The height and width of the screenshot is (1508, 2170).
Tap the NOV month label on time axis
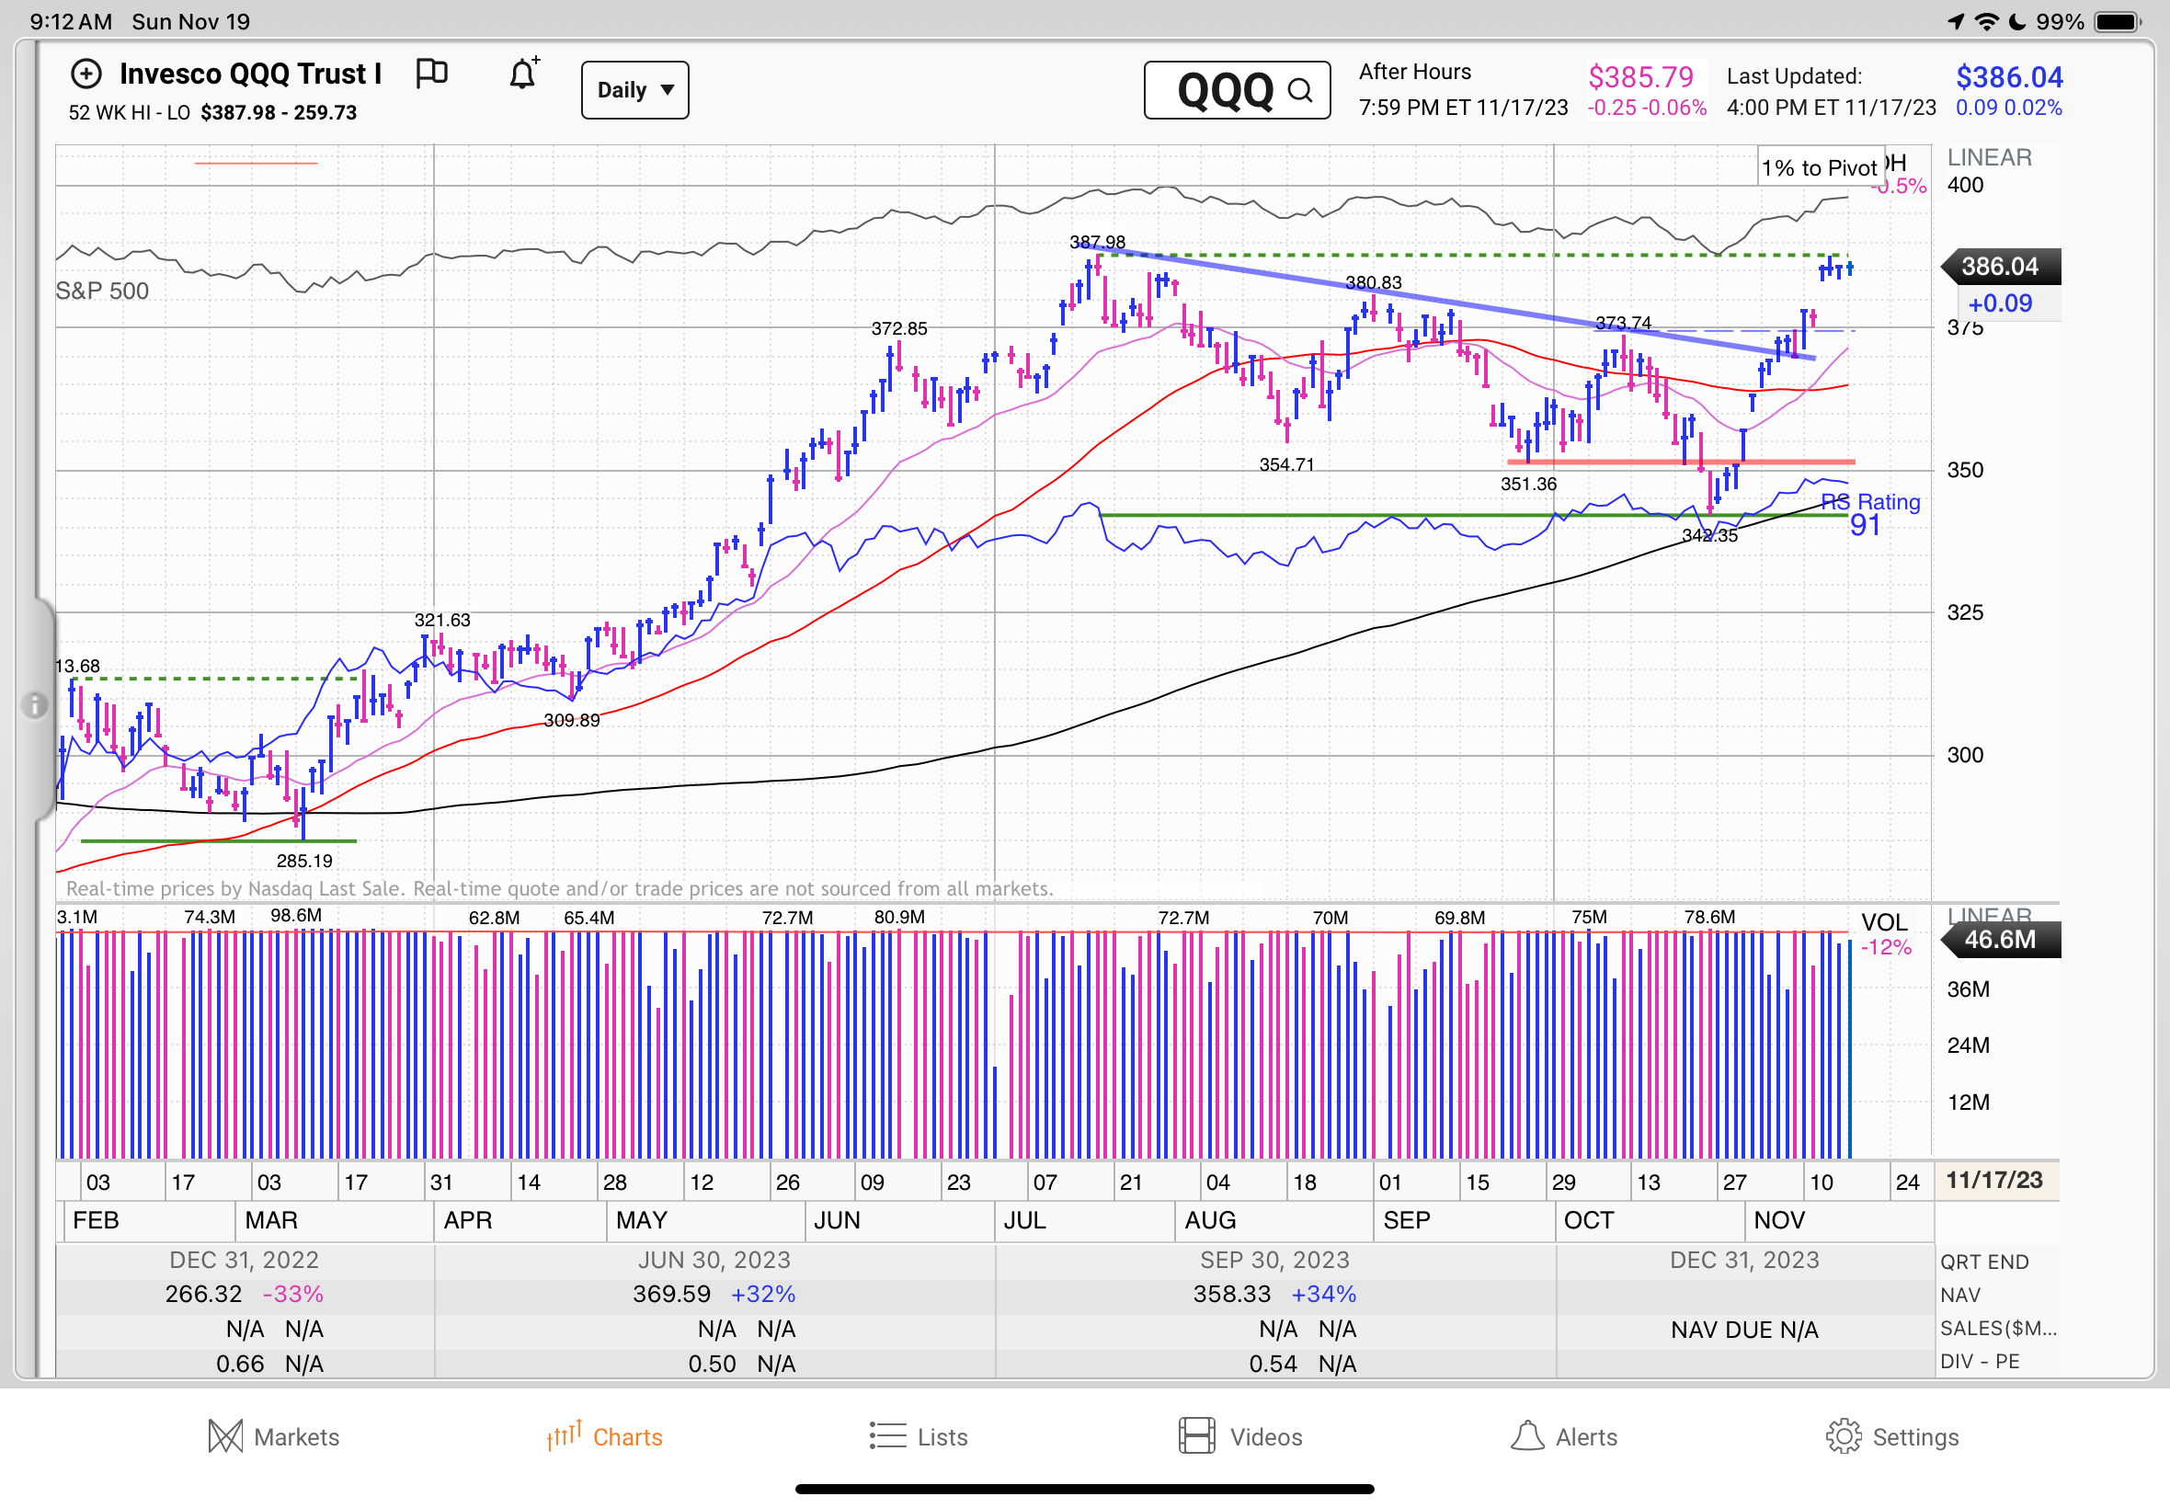pyautogui.click(x=1779, y=1221)
